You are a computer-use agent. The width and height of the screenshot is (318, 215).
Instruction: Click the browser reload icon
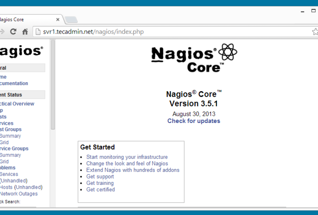pos(13,31)
